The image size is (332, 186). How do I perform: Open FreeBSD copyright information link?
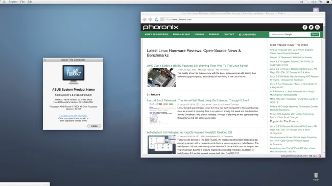click(x=73, y=116)
